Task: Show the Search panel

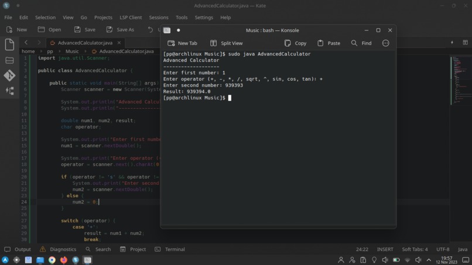Action: (98, 249)
